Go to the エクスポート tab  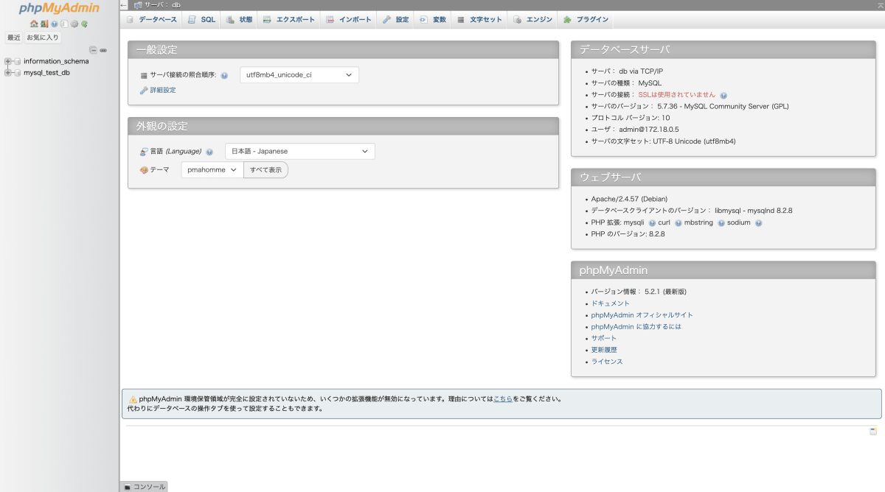click(x=289, y=20)
